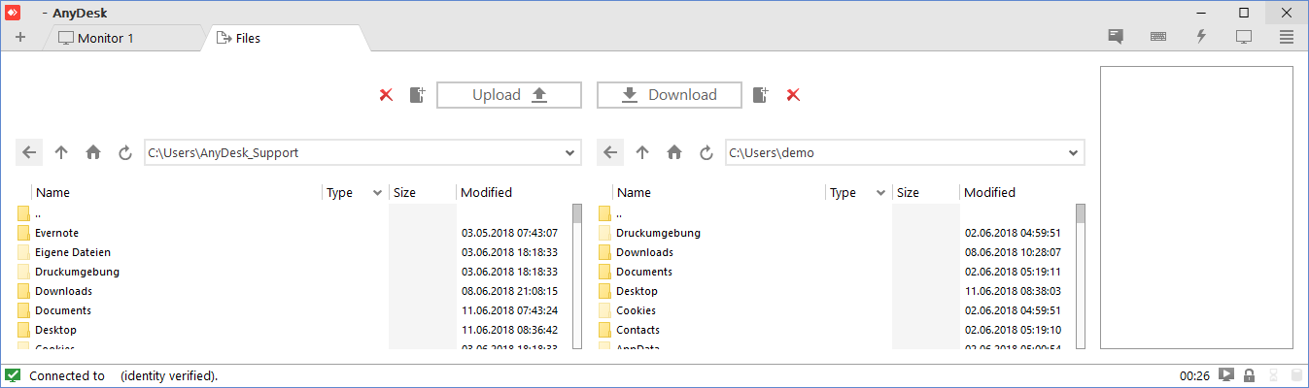Expand the C:\Users\AnyDesk_Support path dropdown

[x=570, y=153]
